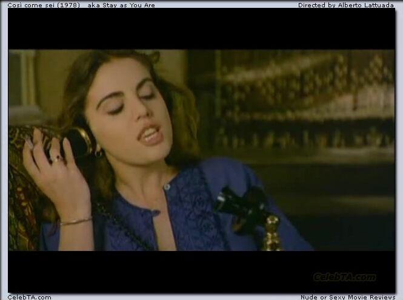Click the movie still image
403x300 pixels.
[x=201, y=151]
